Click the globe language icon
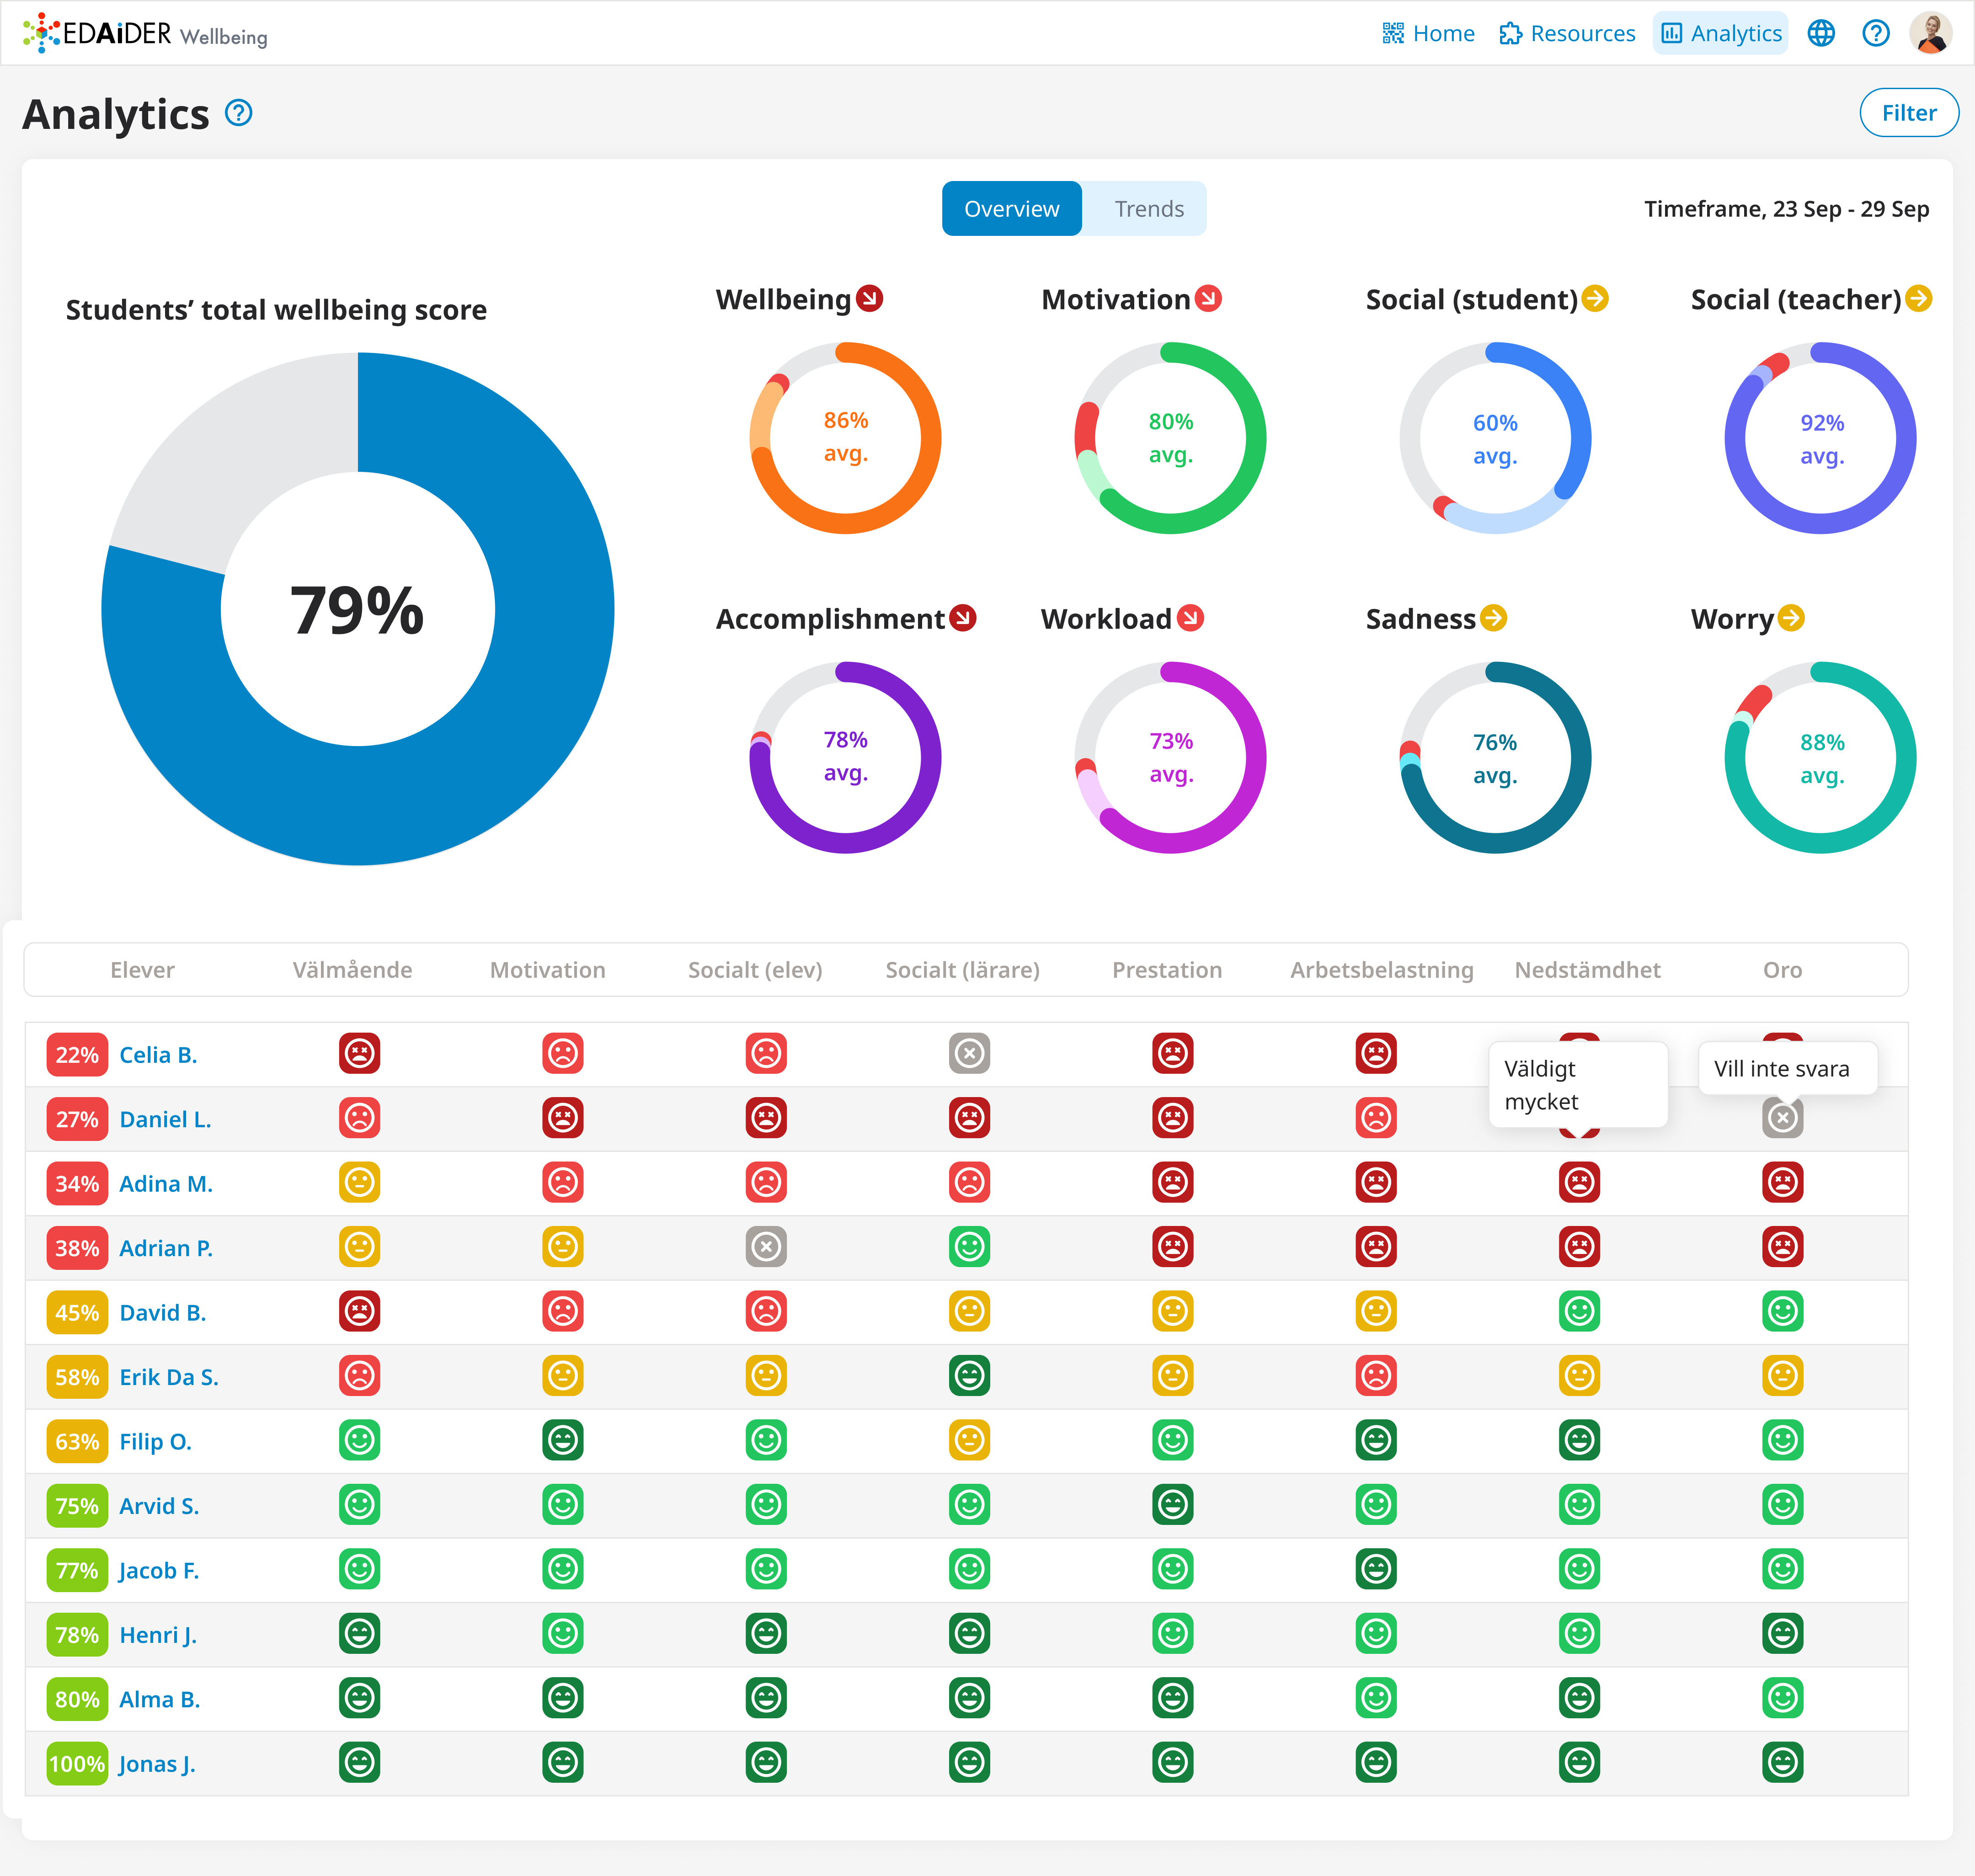1975x1876 pixels. 1821,33
